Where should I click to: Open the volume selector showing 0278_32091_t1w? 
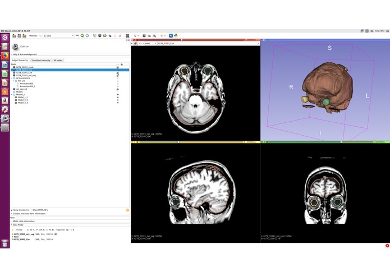208,43
